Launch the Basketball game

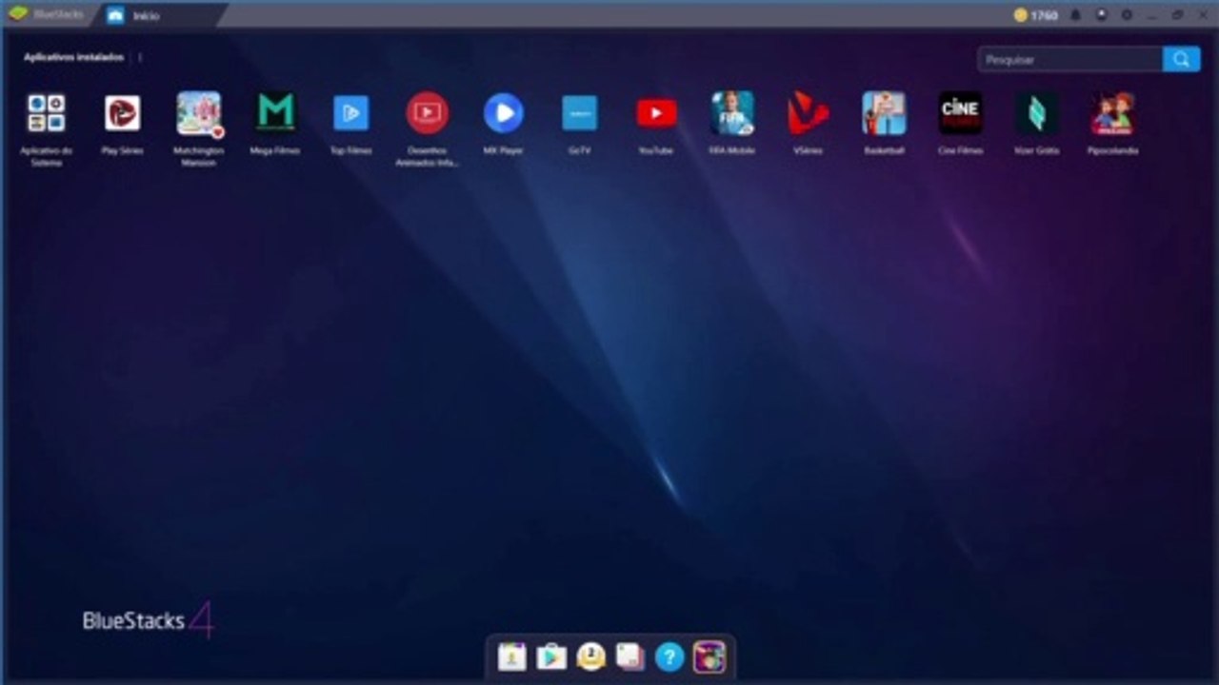click(884, 113)
